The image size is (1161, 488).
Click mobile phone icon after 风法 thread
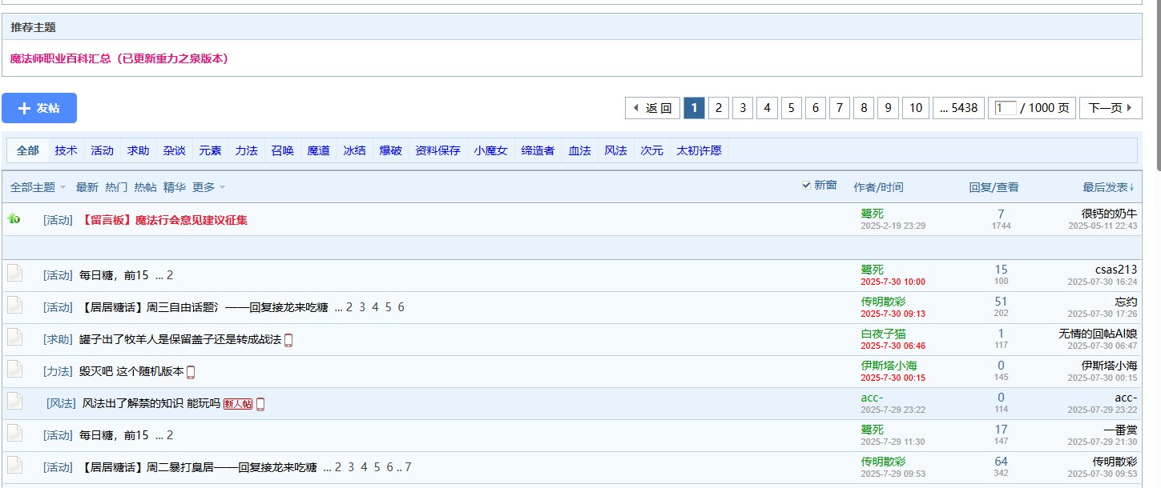tap(260, 404)
